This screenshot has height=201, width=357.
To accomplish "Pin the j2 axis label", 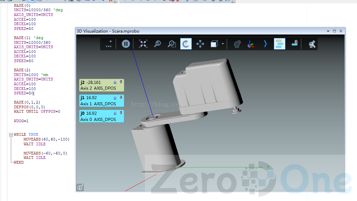I will [121, 82].
